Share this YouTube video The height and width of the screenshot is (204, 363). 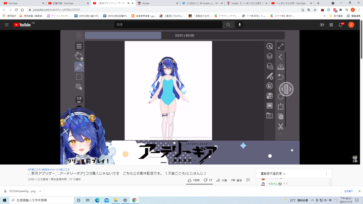[222, 180]
